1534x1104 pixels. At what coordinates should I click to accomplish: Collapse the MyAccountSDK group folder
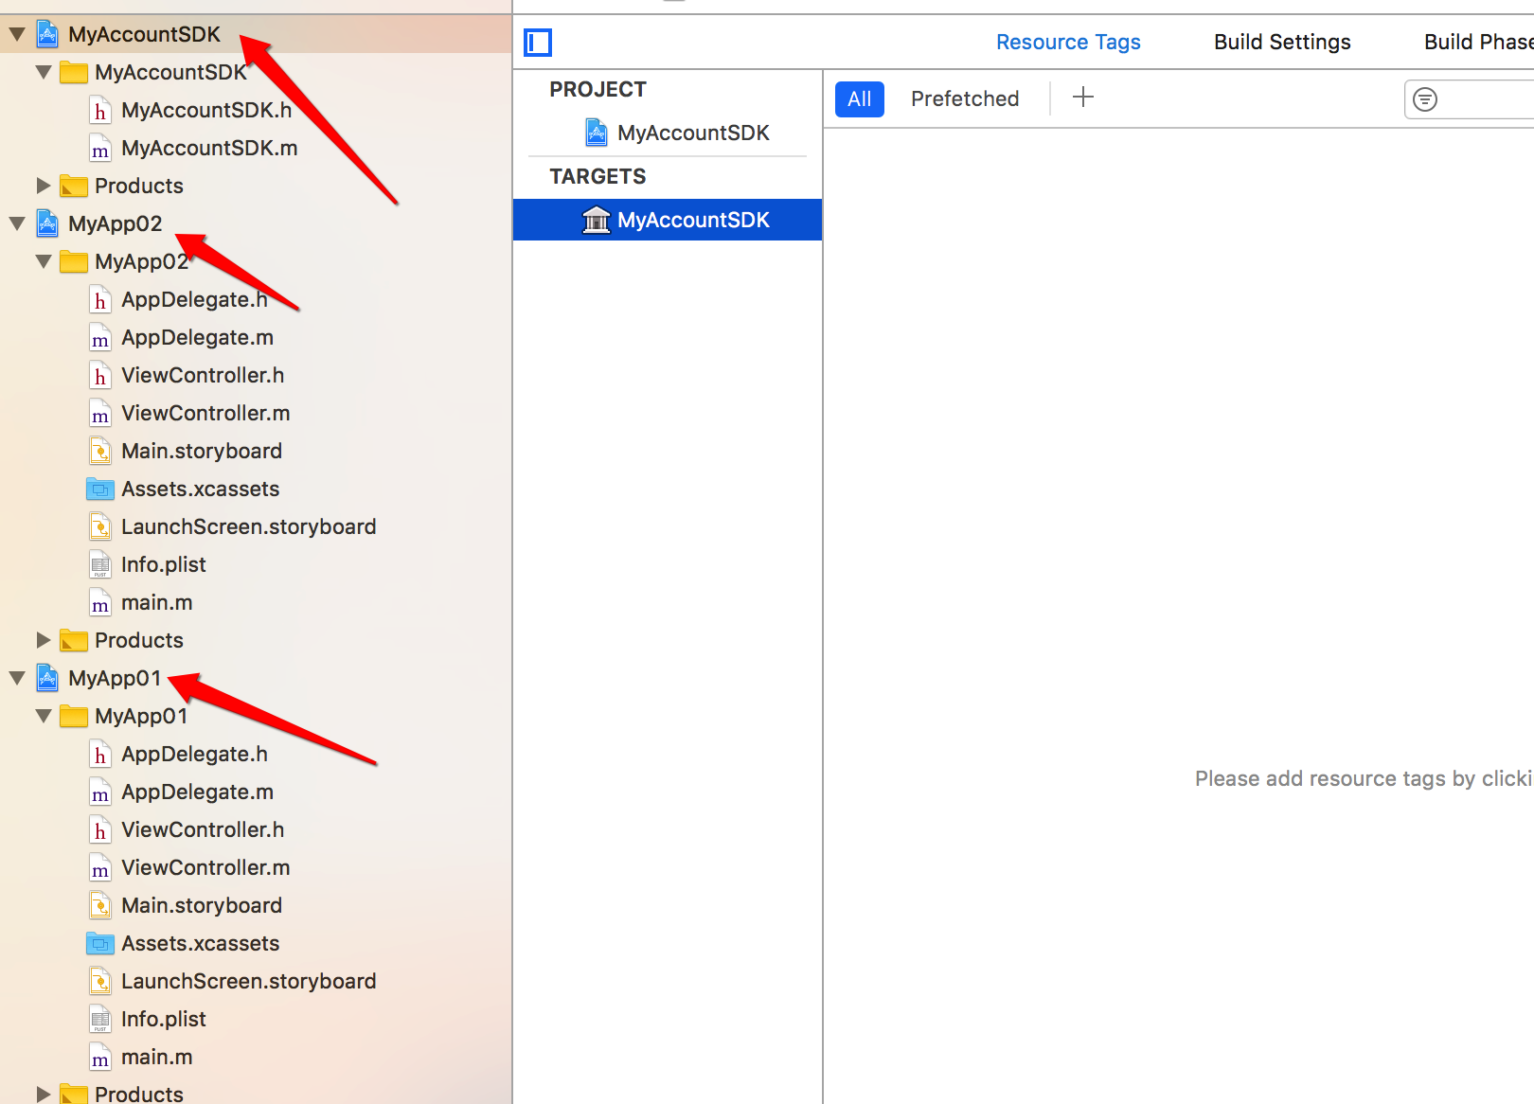coord(44,72)
